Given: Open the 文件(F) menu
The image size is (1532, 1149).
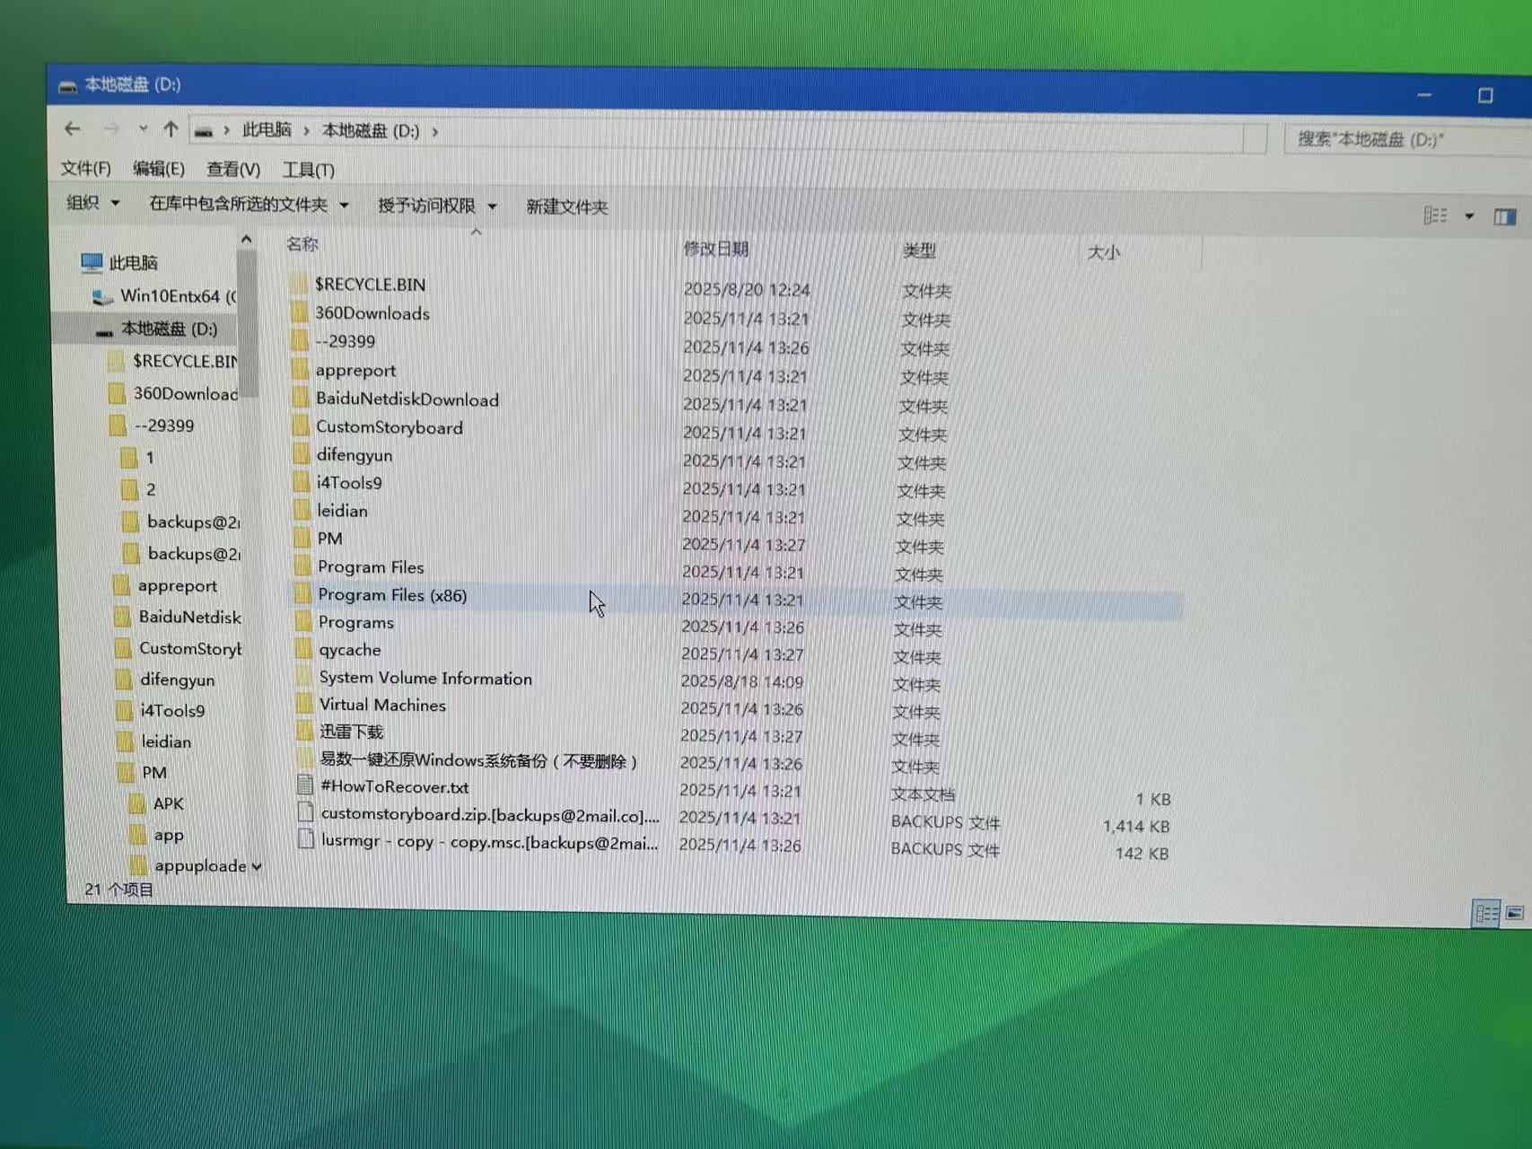Looking at the screenshot, I should click(x=85, y=168).
